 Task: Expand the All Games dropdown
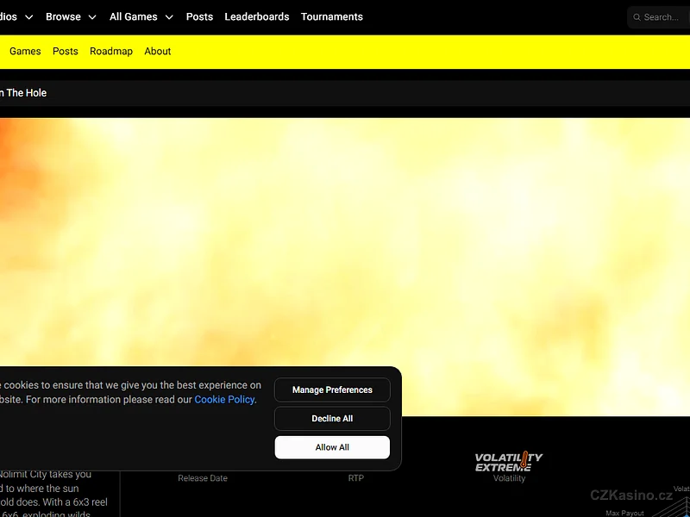click(141, 16)
